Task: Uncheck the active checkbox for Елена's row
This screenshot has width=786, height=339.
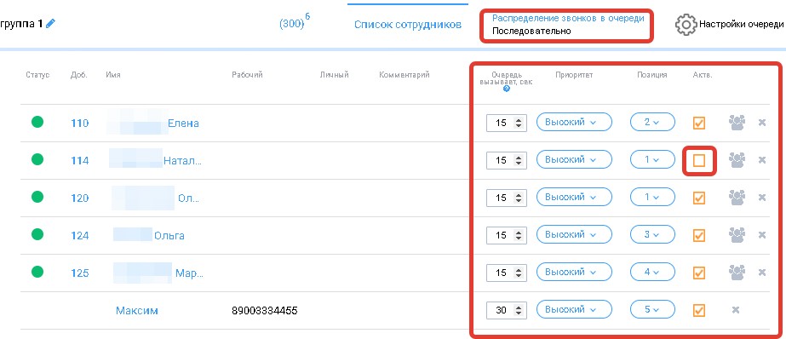Action: [699, 123]
